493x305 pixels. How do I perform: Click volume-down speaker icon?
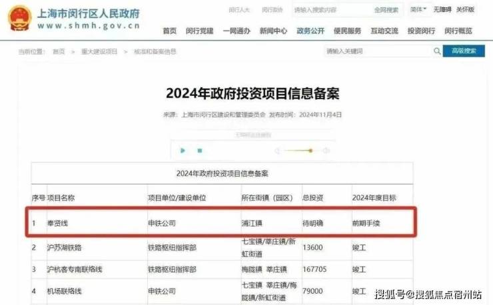[x=277, y=151]
